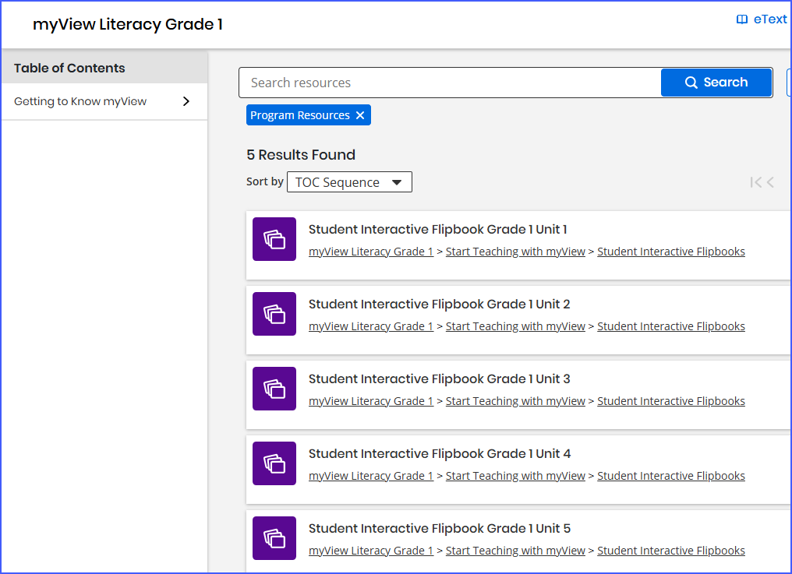Click myView Literacy Grade 1 breadcrumb under Unit 5
Screen dimensions: 792x574
pos(371,551)
